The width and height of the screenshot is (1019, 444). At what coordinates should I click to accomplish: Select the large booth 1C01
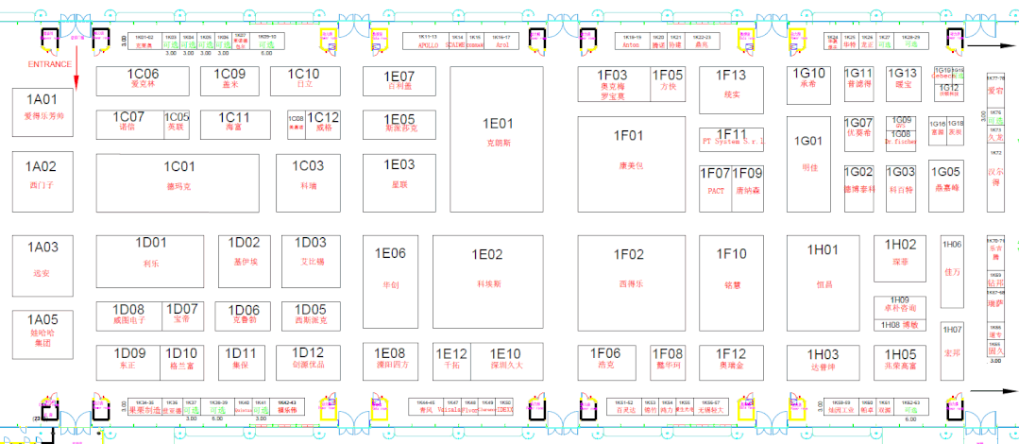[x=178, y=178]
